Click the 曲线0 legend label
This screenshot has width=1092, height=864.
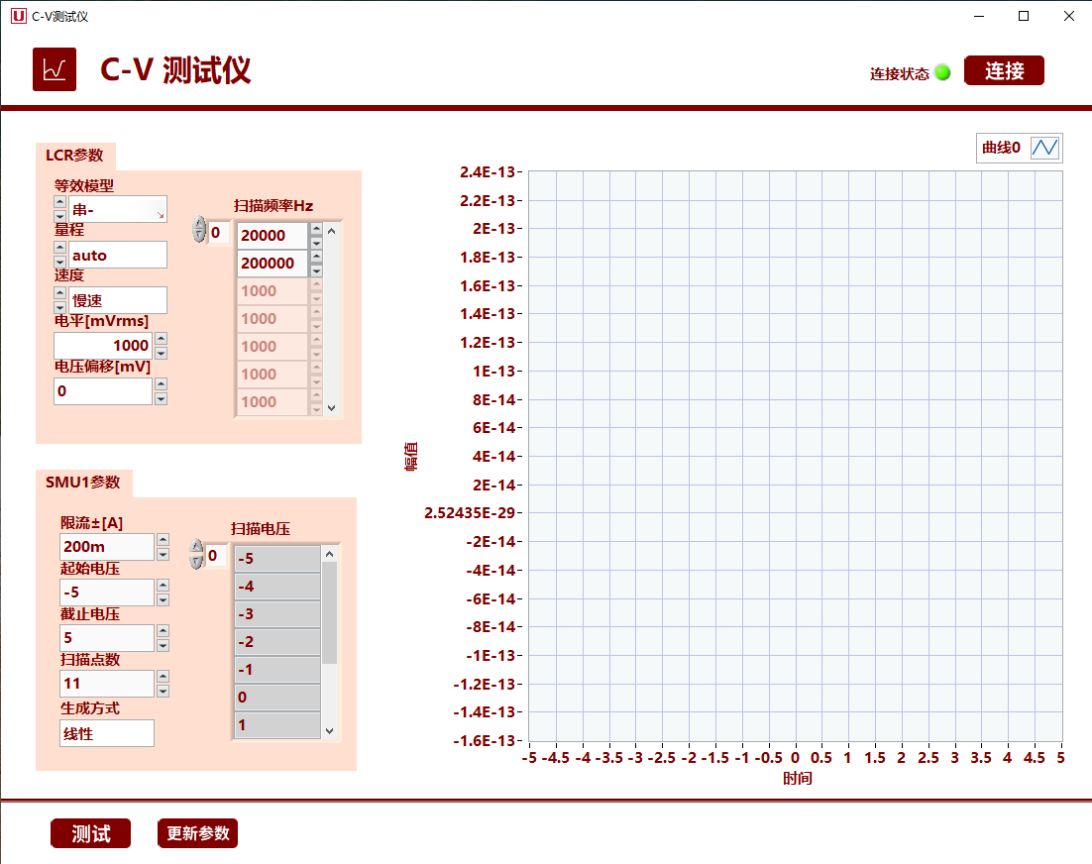point(1001,148)
